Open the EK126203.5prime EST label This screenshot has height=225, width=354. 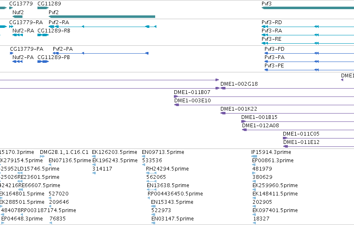pos(114,152)
